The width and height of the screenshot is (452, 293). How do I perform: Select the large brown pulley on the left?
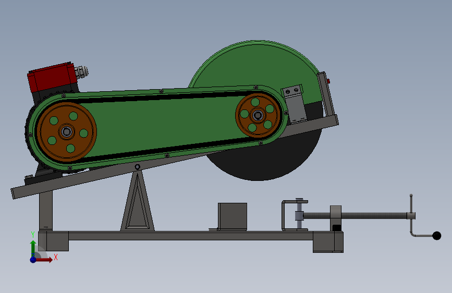[x=67, y=132]
